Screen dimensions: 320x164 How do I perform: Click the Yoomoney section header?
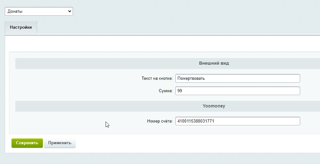(x=214, y=106)
